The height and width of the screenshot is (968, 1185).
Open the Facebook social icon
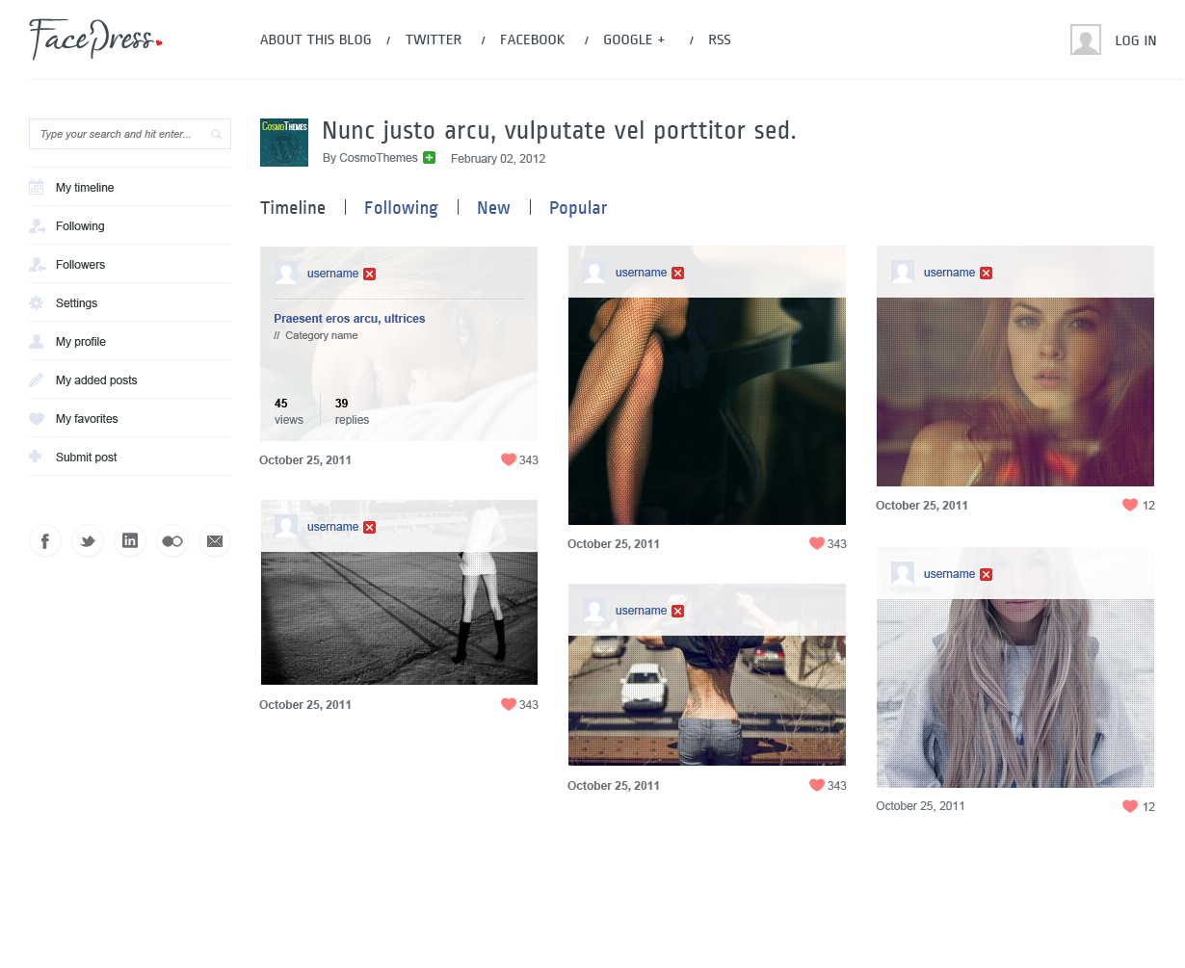coord(45,540)
